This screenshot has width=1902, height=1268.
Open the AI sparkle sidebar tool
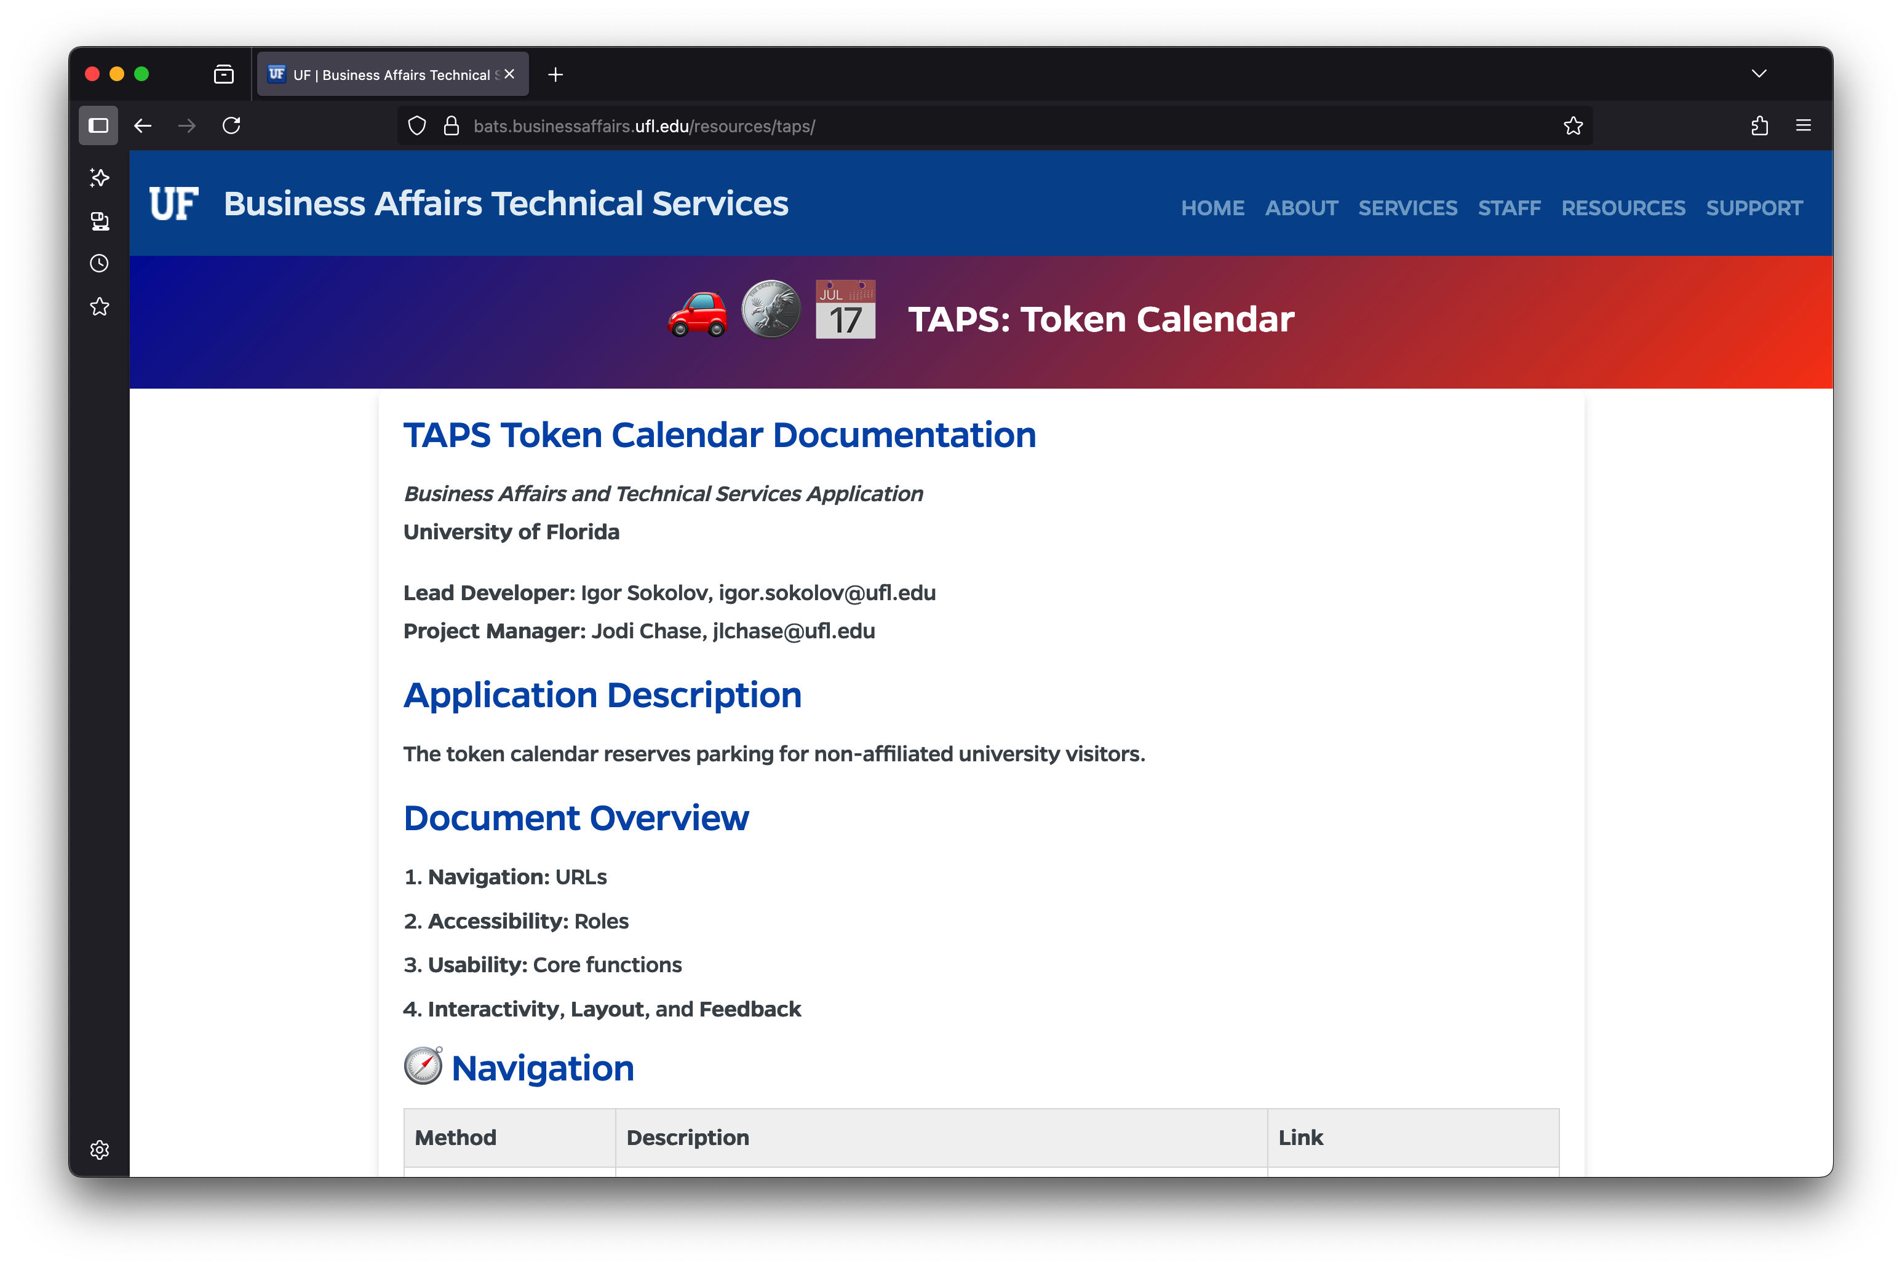100,178
